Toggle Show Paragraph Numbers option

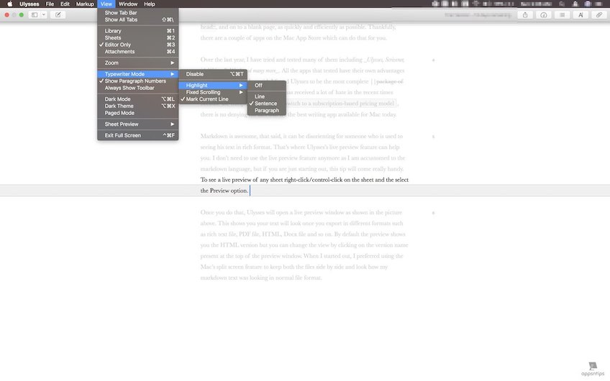tap(135, 81)
